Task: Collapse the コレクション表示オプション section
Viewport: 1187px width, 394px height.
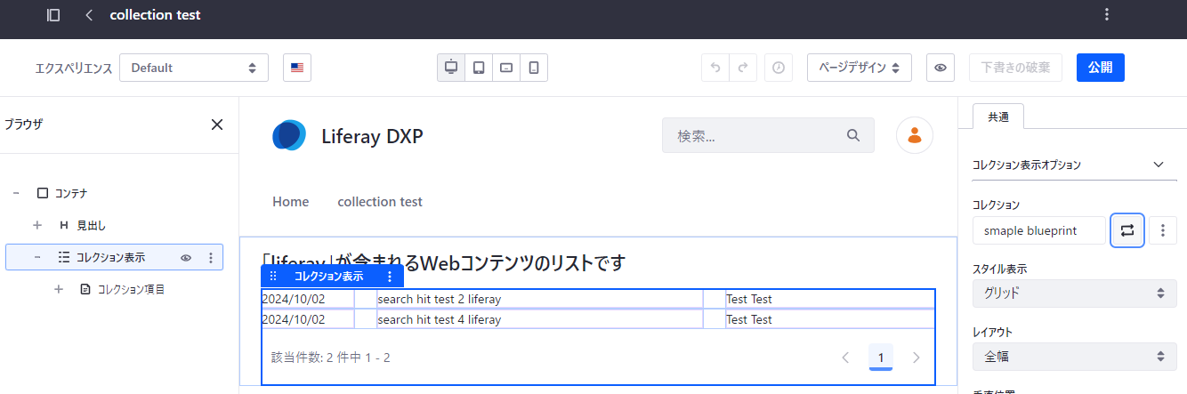Action: pyautogui.click(x=1075, y=165)
